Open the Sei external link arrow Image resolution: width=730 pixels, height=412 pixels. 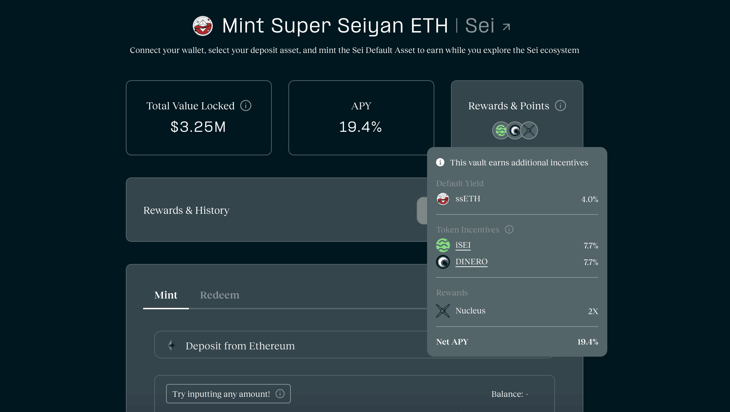[x=506, y=27]
